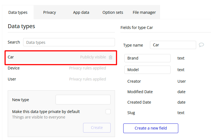The image size is (211, 140).
Task: Select the Car data type row
Action: pyautogui.click(x=41, y=57)
